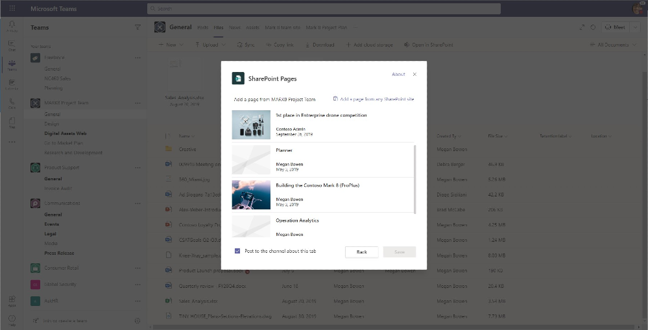Select the Planner page
Image resolution: width=648 pixels, height=330 pixels.
click(x=323, y=160)
